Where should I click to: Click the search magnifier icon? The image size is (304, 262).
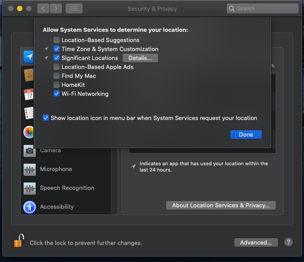click(x=232, y=9)
